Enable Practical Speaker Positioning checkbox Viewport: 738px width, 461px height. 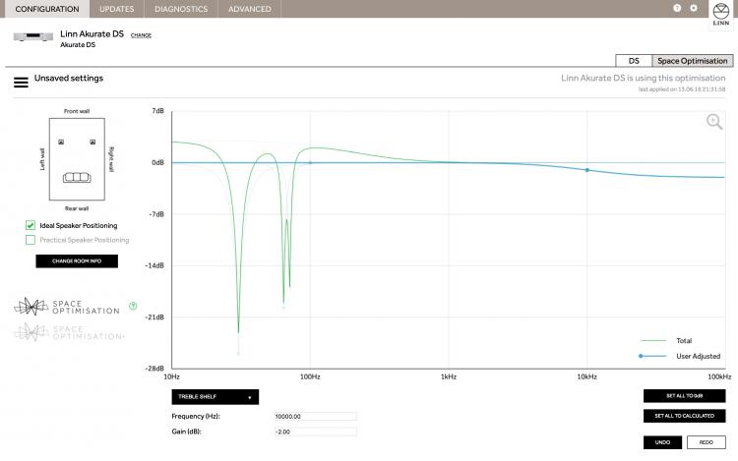pos(31,240)
